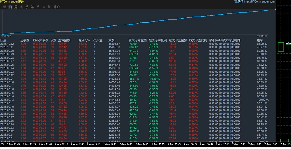Open the 周 weekly statistics tab
This screenshot has width=291, height=149.
pyautogui.click(x=16, y=7)
